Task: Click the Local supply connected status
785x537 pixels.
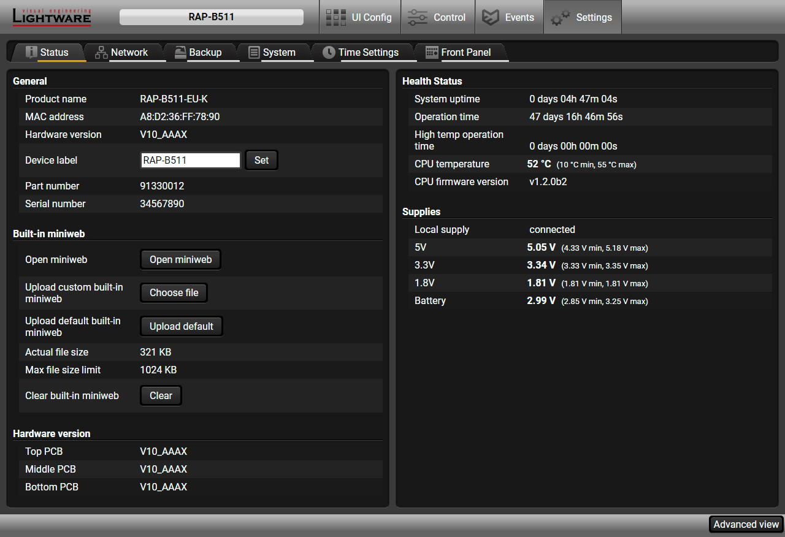Action: pyautogui.click(x=552, y=229)
